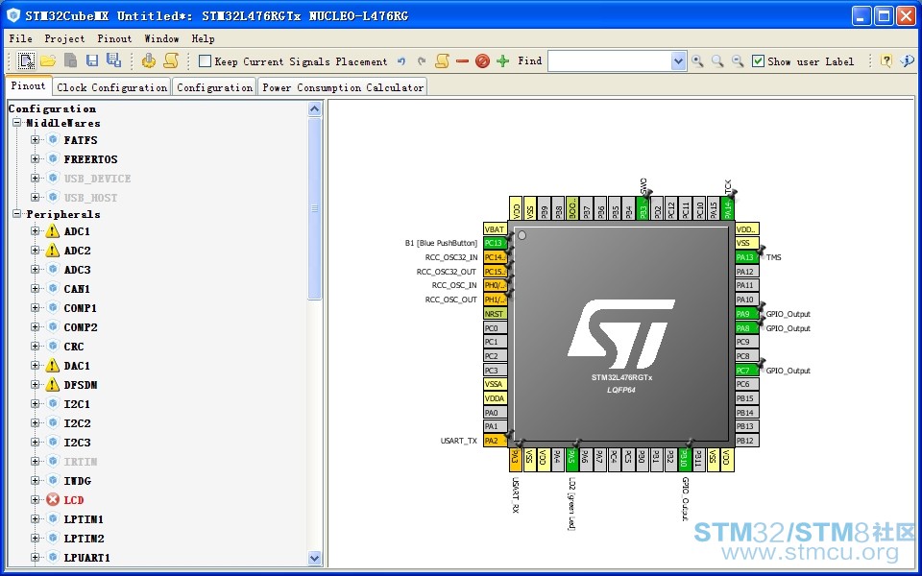Open the Pinout menu
The height and width of the screenshot is (576, 922).
(114, 38)
